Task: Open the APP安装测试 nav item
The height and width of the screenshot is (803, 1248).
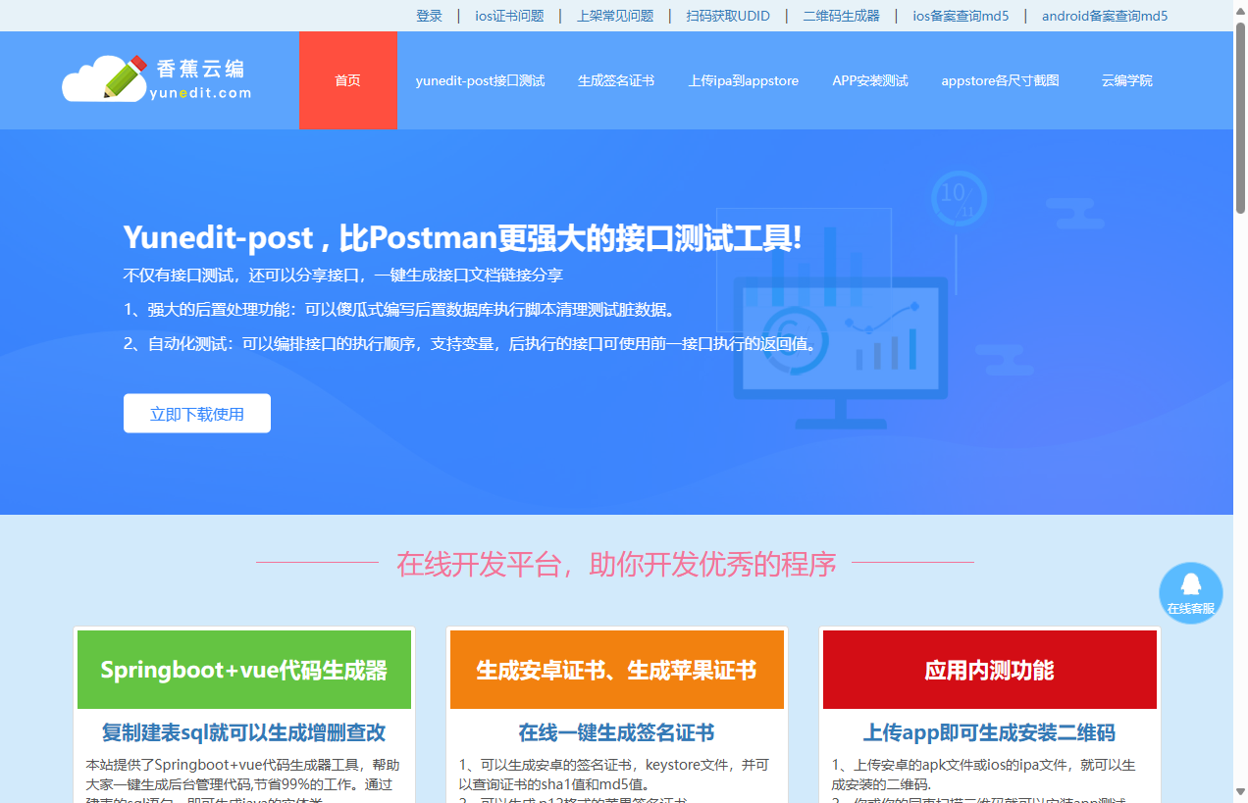Action: pyautogui.click(x=869, y=80)
